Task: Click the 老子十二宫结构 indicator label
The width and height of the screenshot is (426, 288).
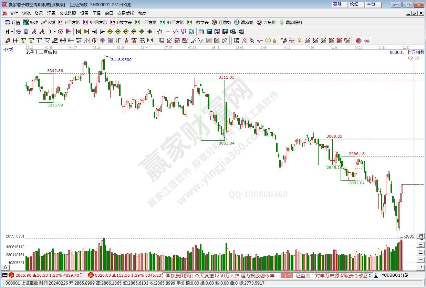Action: tap(41, 53)
